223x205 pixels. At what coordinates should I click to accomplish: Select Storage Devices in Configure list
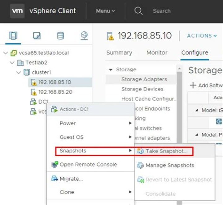(x=141, y=89)
